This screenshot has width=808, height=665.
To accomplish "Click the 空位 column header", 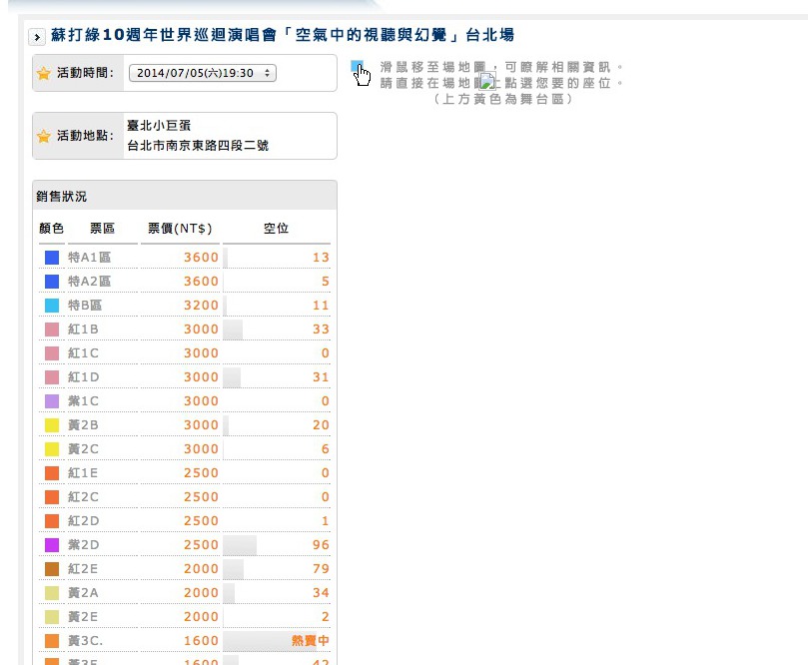I will (277, 229).
